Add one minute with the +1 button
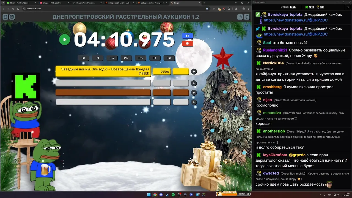 (155, 58)
